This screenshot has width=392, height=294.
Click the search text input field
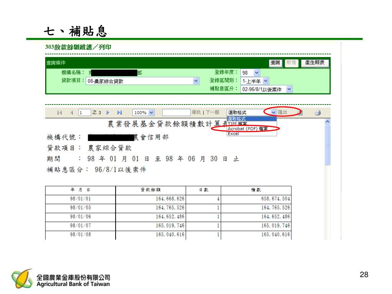coord(176,113)
